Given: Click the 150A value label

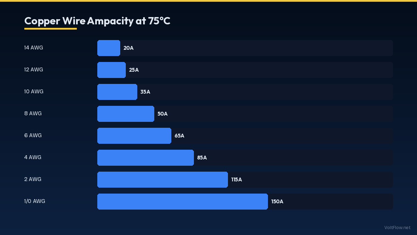Looking at the screenshot, I should point(277,202).
